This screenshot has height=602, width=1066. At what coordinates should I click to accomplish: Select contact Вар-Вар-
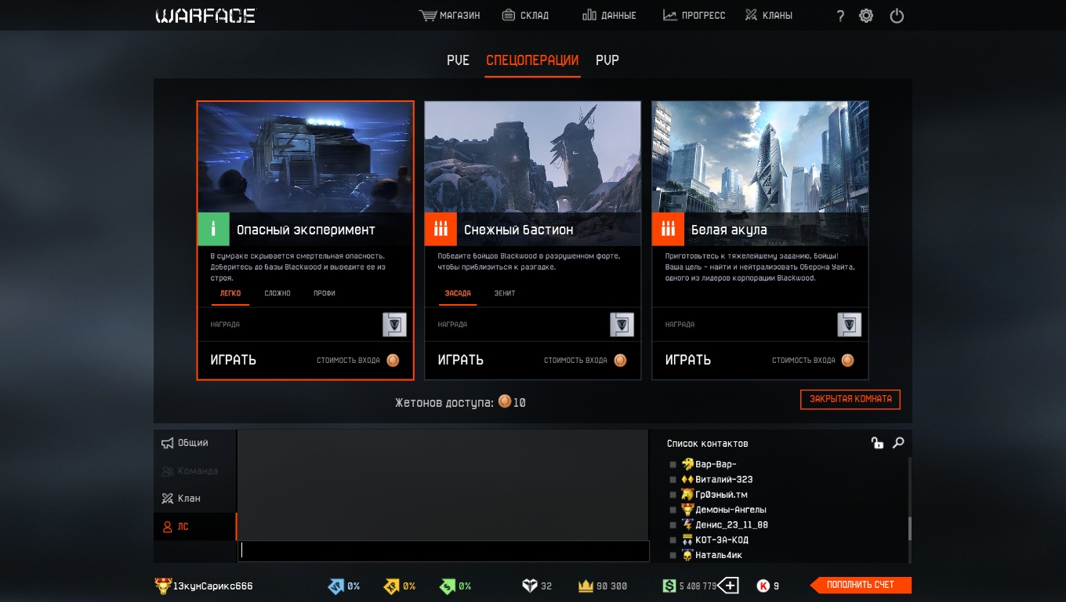[716, 464]
